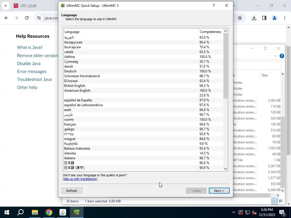Image resolution: width=291 pixels, height=218 pixels.
Task: Open 'Disable Java' help link
Action: pos(29,64)
